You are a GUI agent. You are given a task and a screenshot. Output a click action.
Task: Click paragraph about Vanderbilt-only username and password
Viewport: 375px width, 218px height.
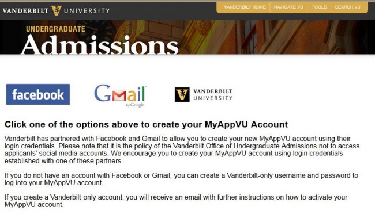[x=181, y=179]
